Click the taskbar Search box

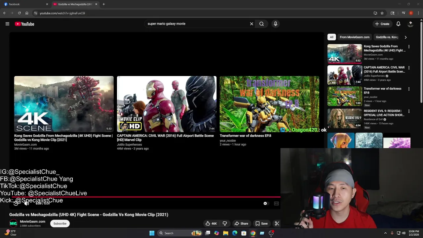[x=180, y=233]
